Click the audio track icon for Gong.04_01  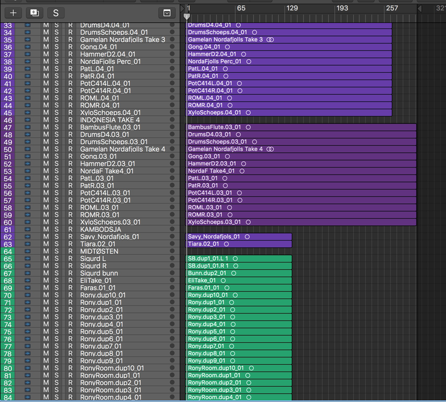[x=27, y=47]
